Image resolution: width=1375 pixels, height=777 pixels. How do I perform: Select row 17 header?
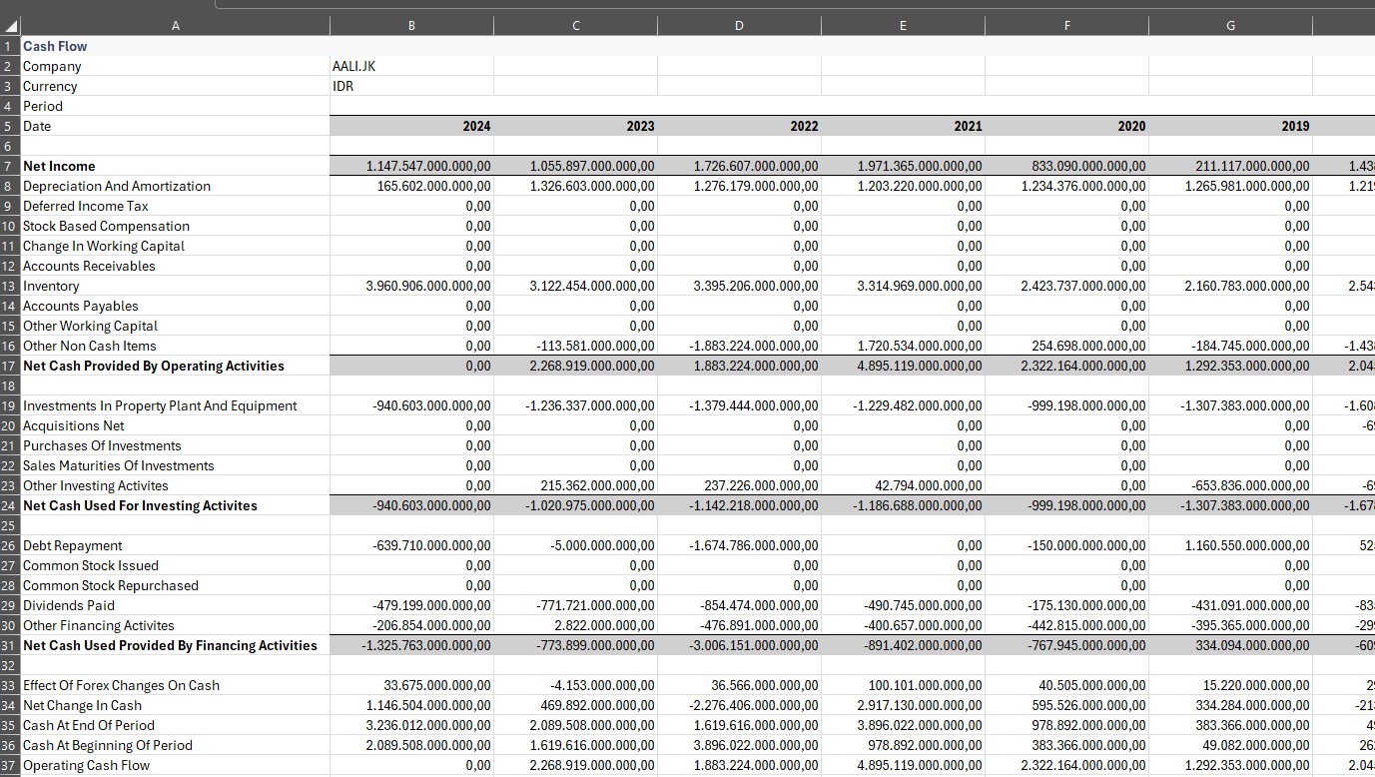point(10,366)
